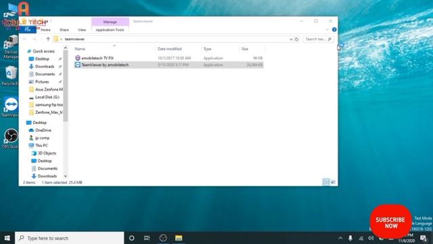This screenshot has height=244, width=433.
Task: Open notification center icon
Action: click(424, 238)
